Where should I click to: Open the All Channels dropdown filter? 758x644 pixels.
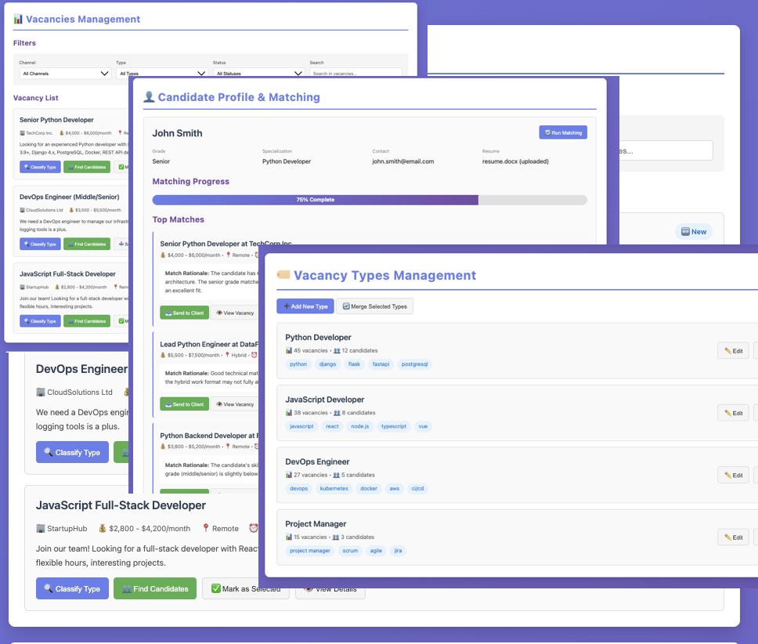tap(65, 74)
